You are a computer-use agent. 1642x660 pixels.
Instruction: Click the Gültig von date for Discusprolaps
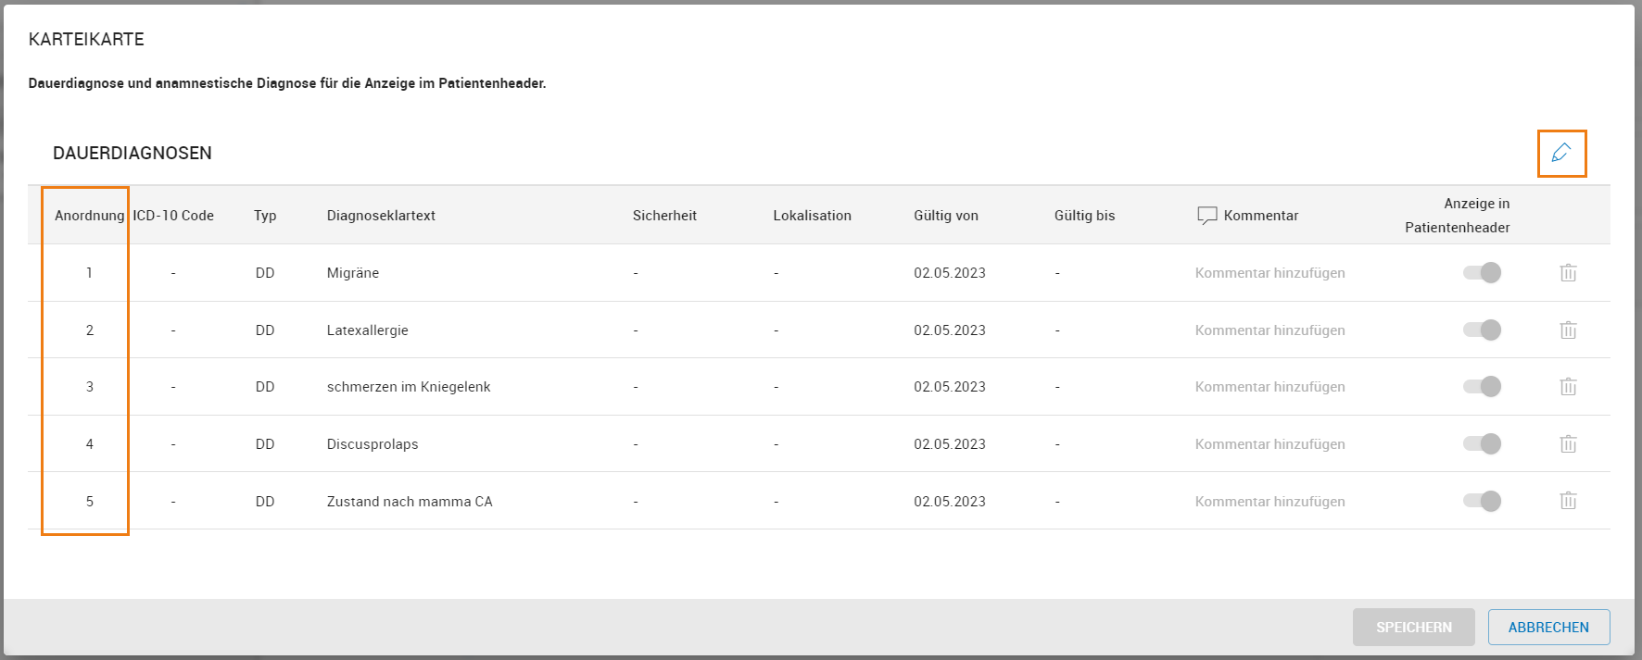949,444
